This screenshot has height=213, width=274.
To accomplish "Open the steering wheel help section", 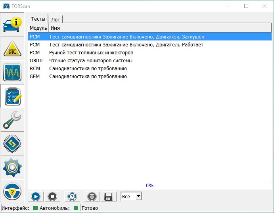I will [12, 191].
